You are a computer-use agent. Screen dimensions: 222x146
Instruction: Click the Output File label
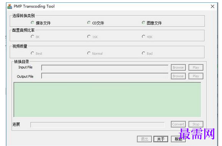(x=25, y=77)
